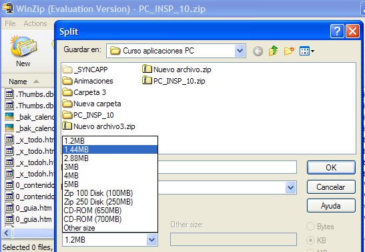Select Nuevo archivo.zip file
The width and height of the screenshot is (365, 252).
177,70
